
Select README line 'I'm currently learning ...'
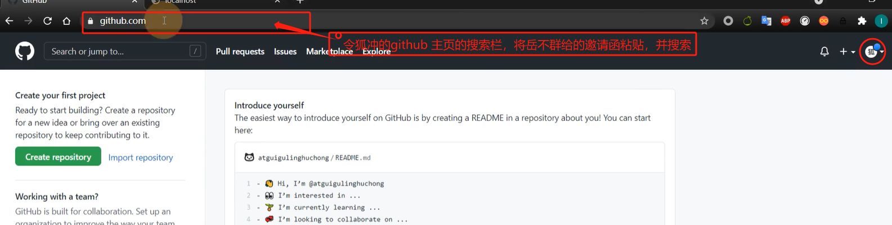329,207
